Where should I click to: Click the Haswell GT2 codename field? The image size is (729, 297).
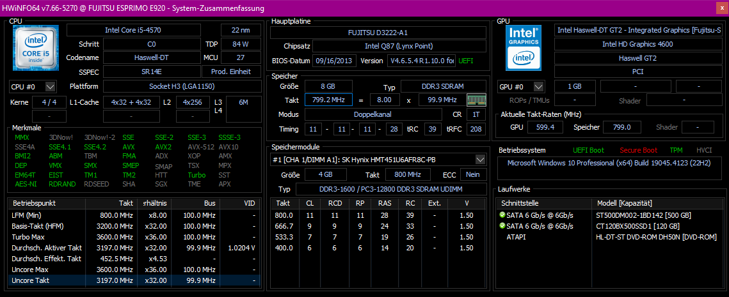tap(637, 59)
